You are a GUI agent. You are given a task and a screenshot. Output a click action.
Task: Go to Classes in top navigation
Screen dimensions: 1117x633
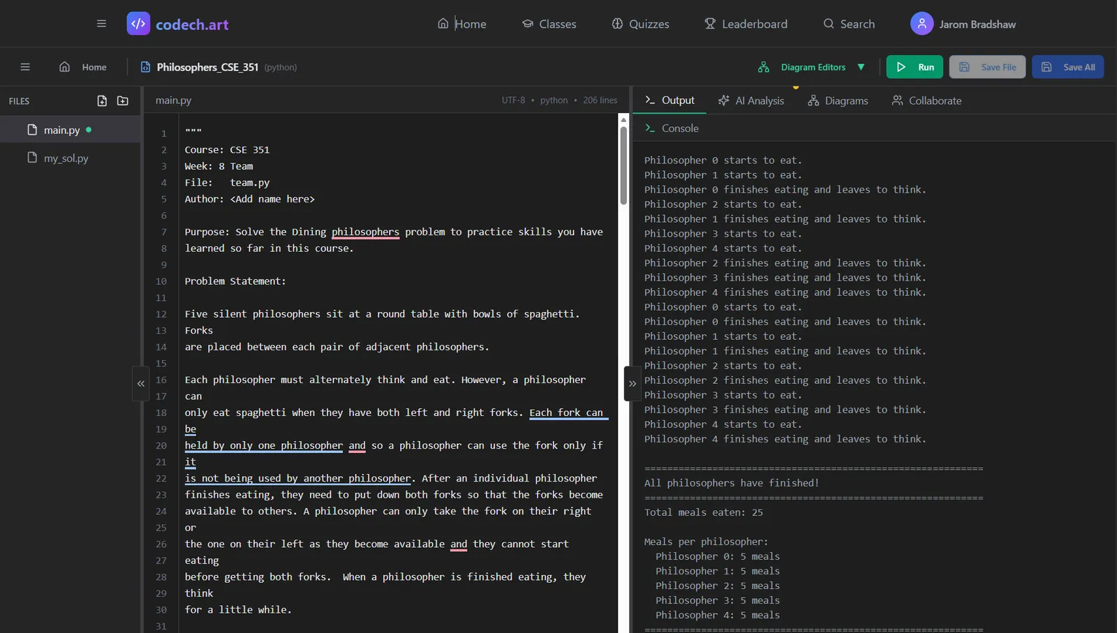pyautogui.click(x=549, y=24)
